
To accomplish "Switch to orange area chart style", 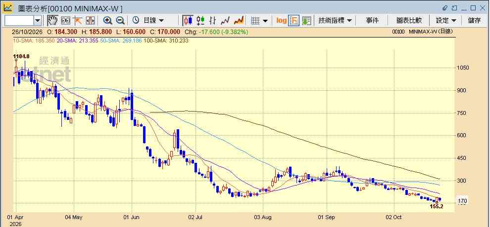I will pos(239,21).
